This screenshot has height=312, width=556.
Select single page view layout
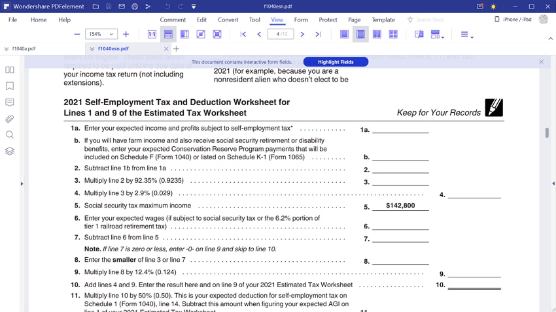click(x=344, y=35)
